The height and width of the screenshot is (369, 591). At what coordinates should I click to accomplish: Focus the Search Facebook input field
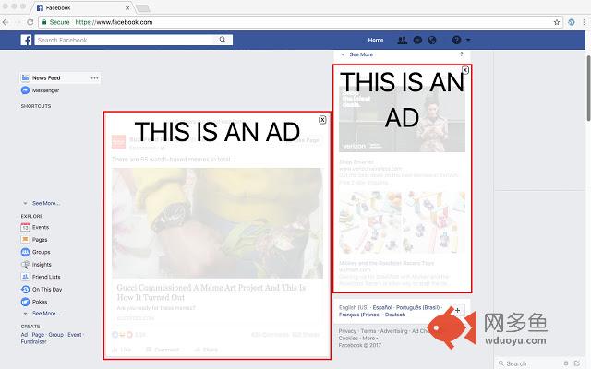point(133,40)
